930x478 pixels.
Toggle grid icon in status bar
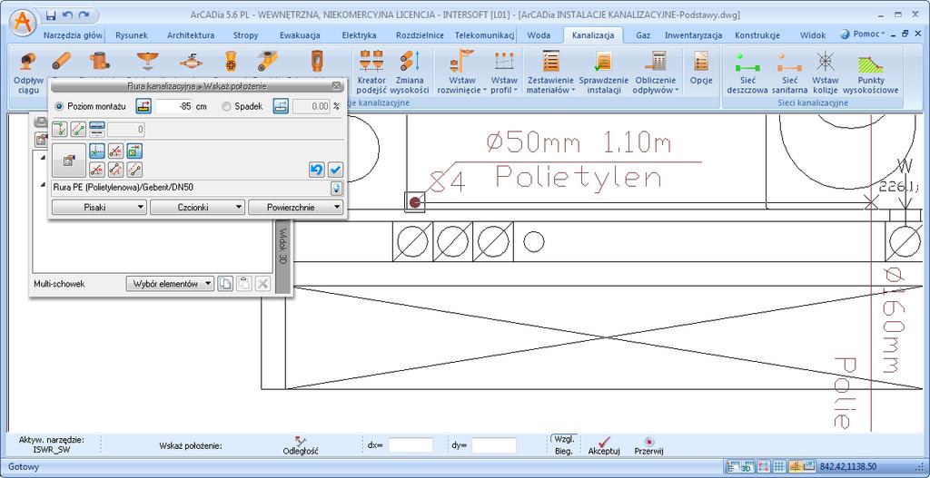pos(780,467)
